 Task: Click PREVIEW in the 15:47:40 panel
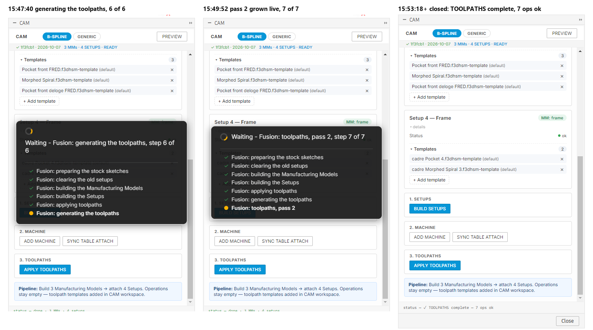coord(172,37)
